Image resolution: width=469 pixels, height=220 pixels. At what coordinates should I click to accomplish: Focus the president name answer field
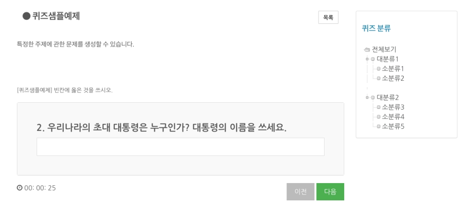[x=181, y=147]
